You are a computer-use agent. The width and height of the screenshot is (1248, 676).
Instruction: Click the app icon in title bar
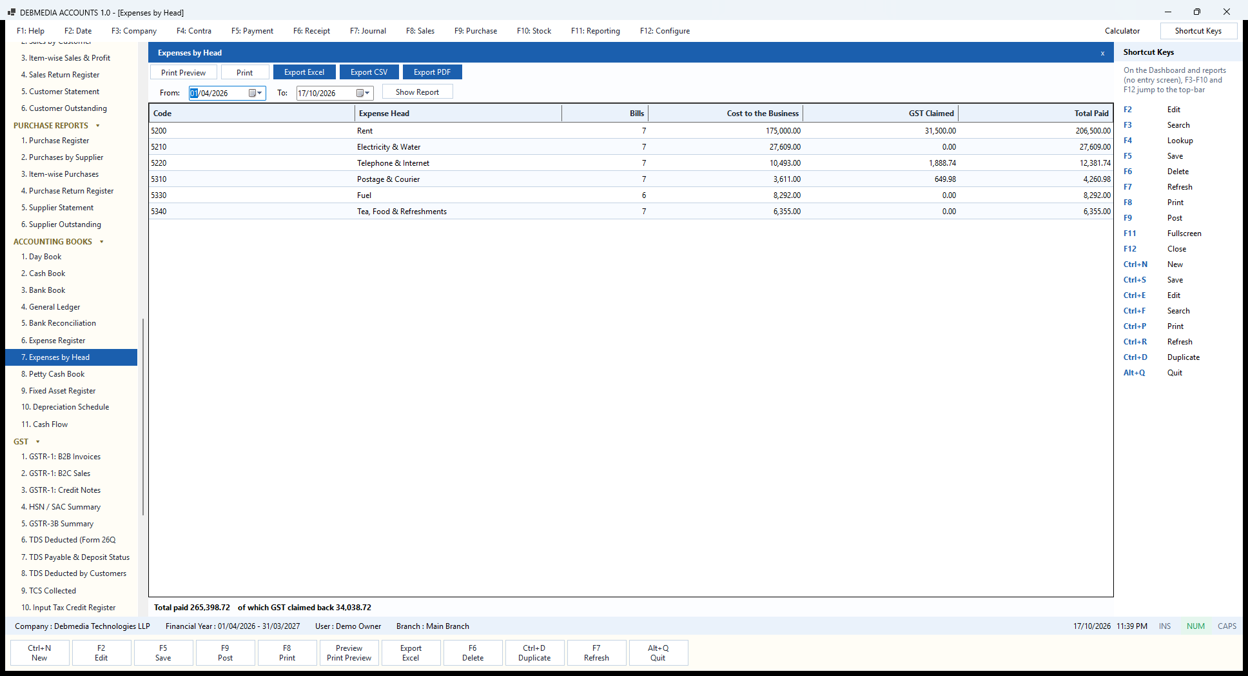11,12
